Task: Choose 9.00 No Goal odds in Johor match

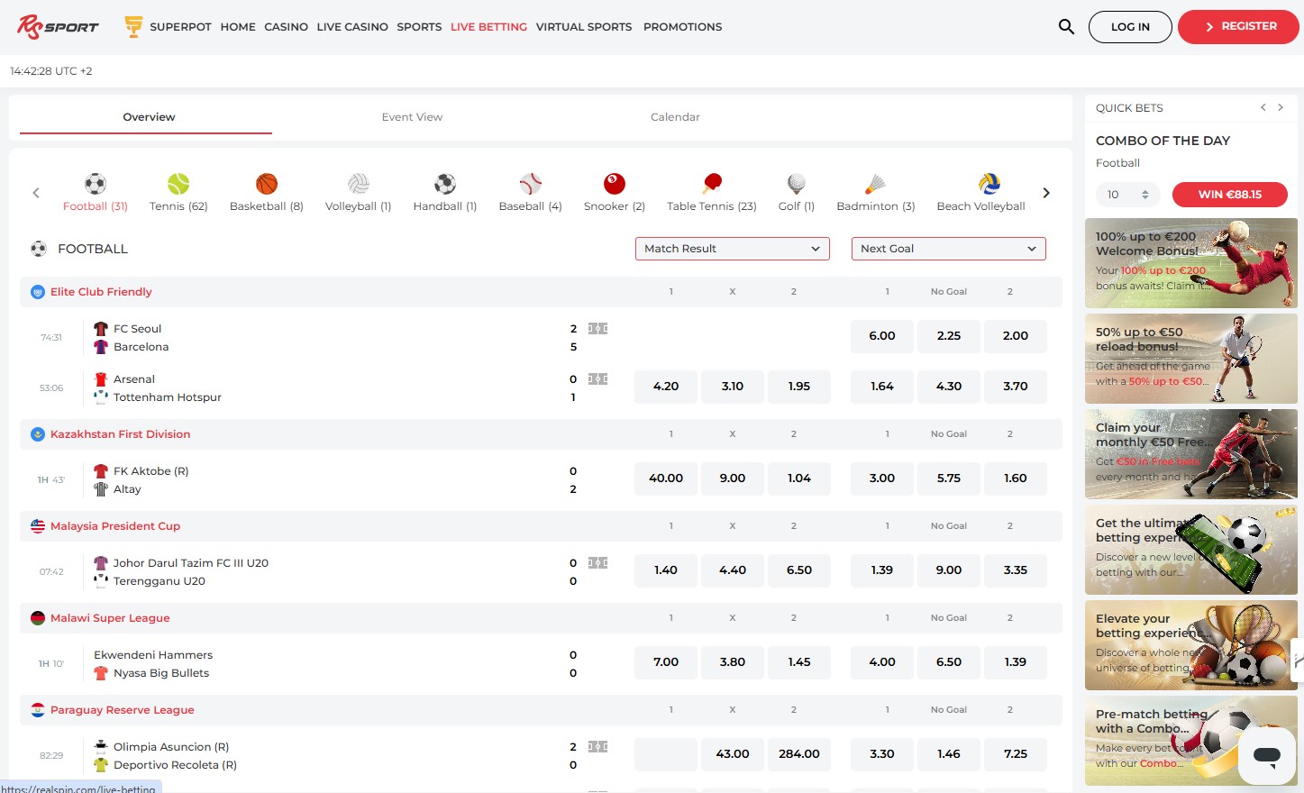Action: (949, 570)
